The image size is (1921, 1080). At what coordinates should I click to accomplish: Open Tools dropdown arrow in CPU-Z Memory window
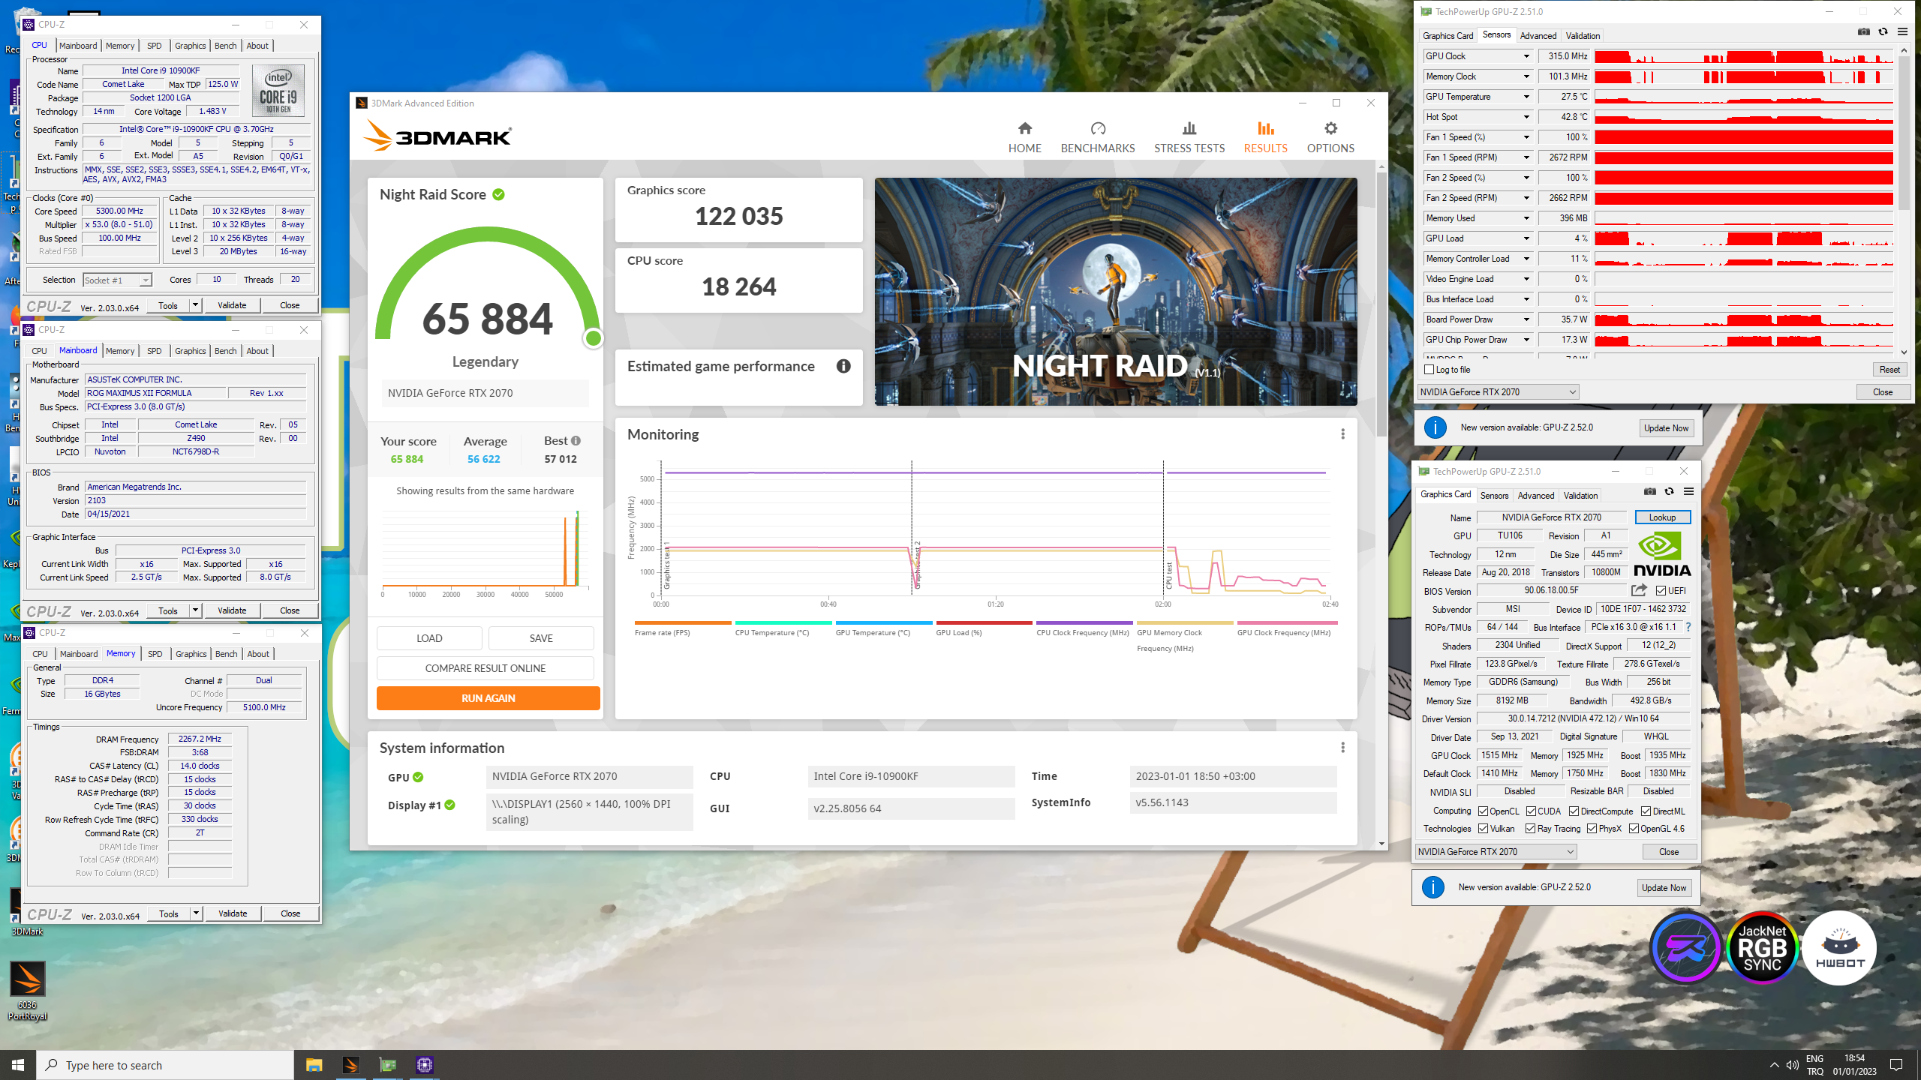[196, 913]
